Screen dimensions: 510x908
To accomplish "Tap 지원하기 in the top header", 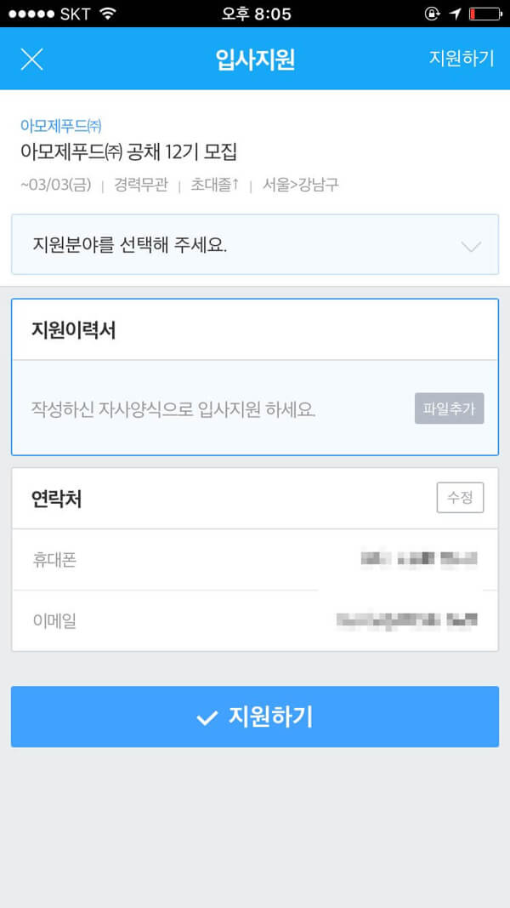I will [x=462, y=59].
